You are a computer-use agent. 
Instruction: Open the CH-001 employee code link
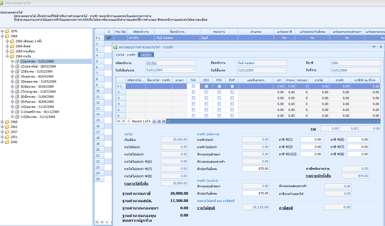tap(152, 63)
